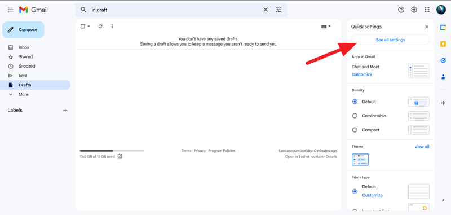451x215 pixels.
Task: Open the select dropdown arrow
Action: click(89, 26)
